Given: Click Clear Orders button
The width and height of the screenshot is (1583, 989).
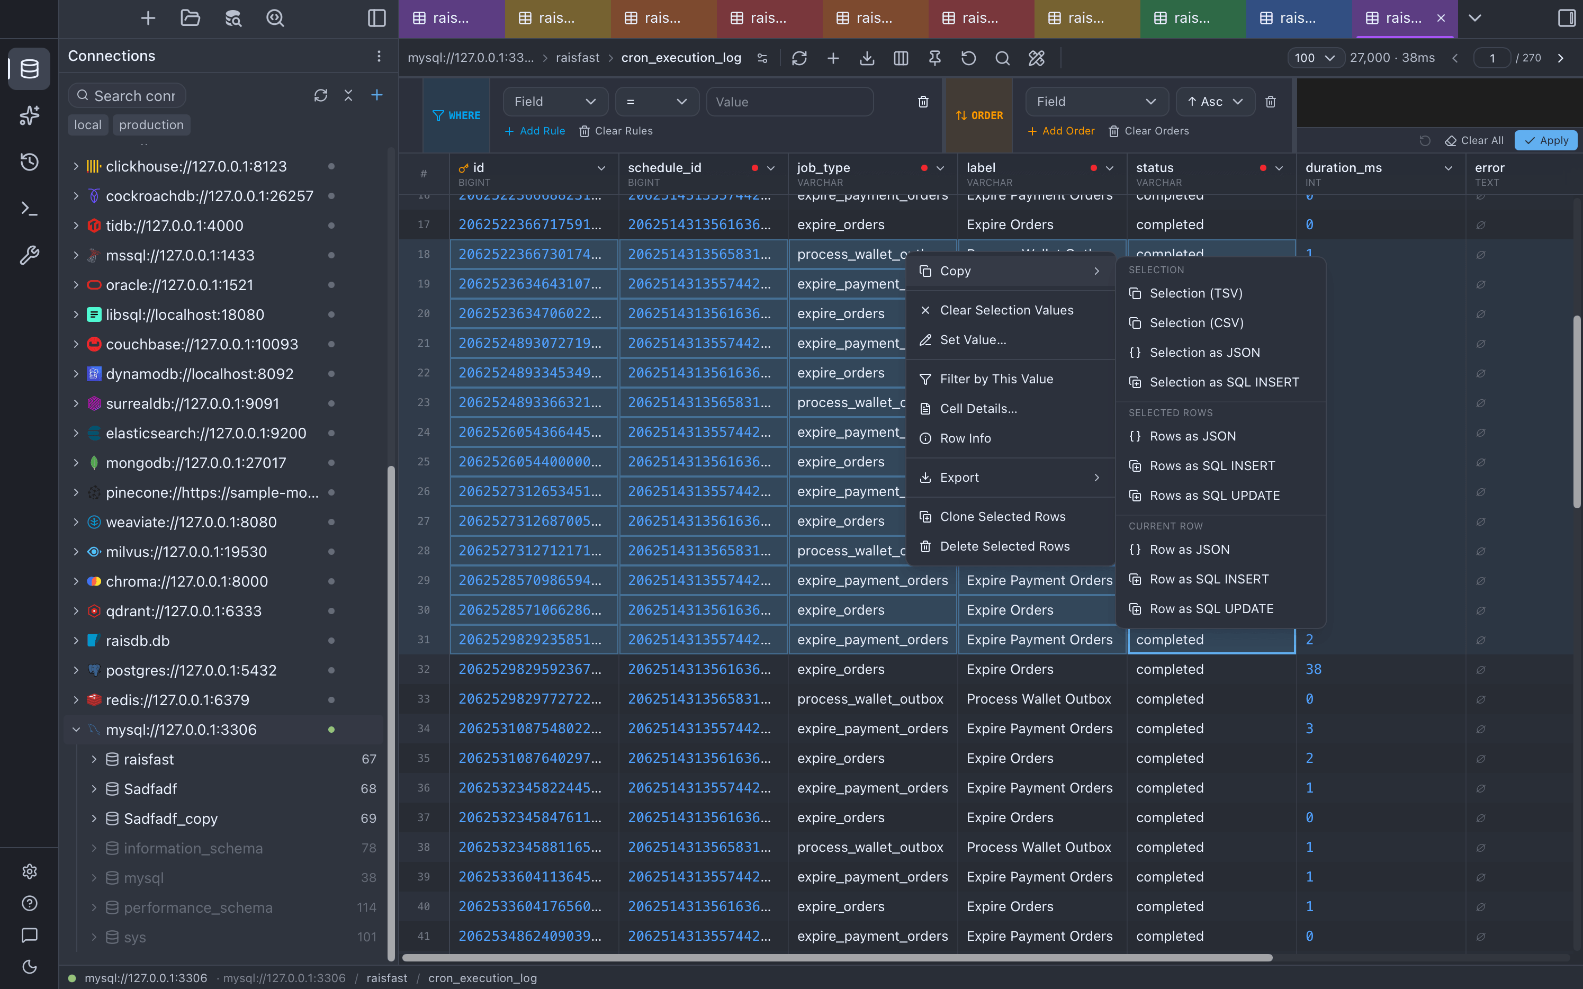Looking at the screenshot, I should (x=1149, y=131).
